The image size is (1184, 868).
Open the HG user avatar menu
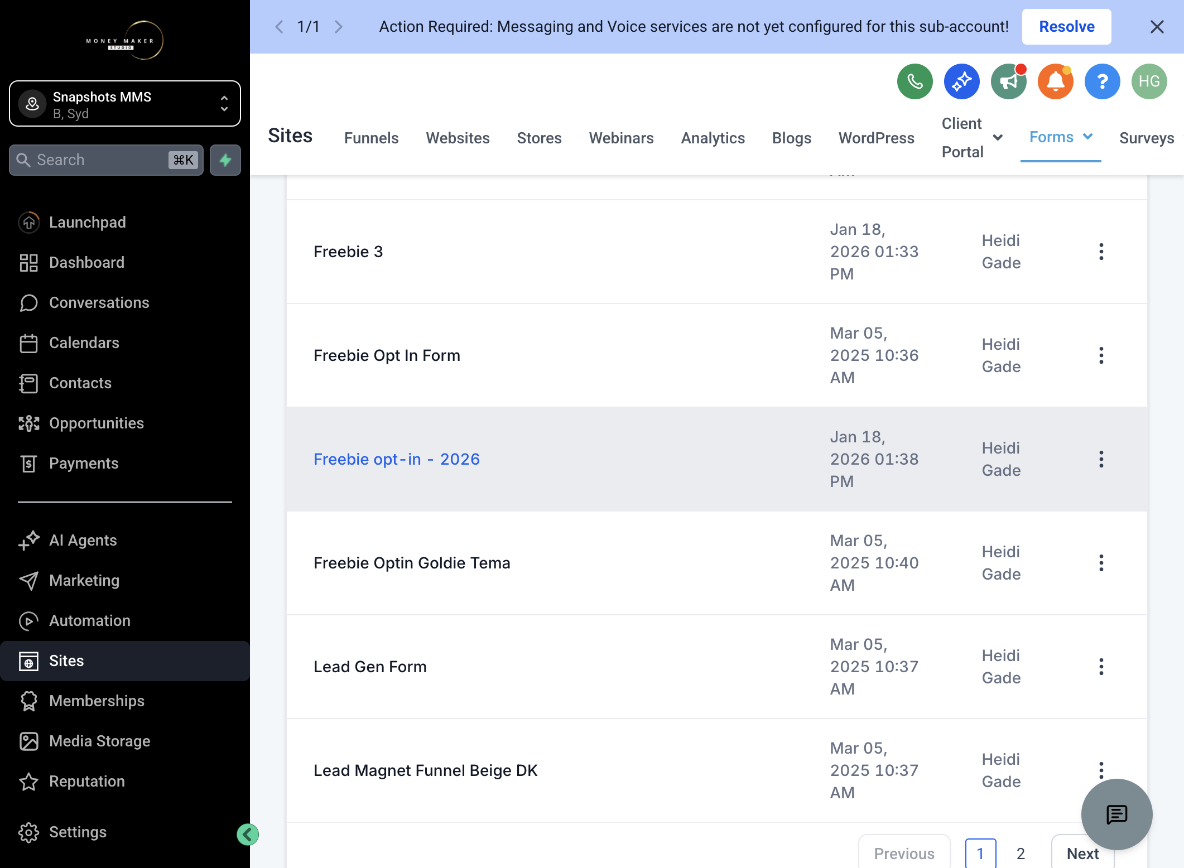point(1149,81)
